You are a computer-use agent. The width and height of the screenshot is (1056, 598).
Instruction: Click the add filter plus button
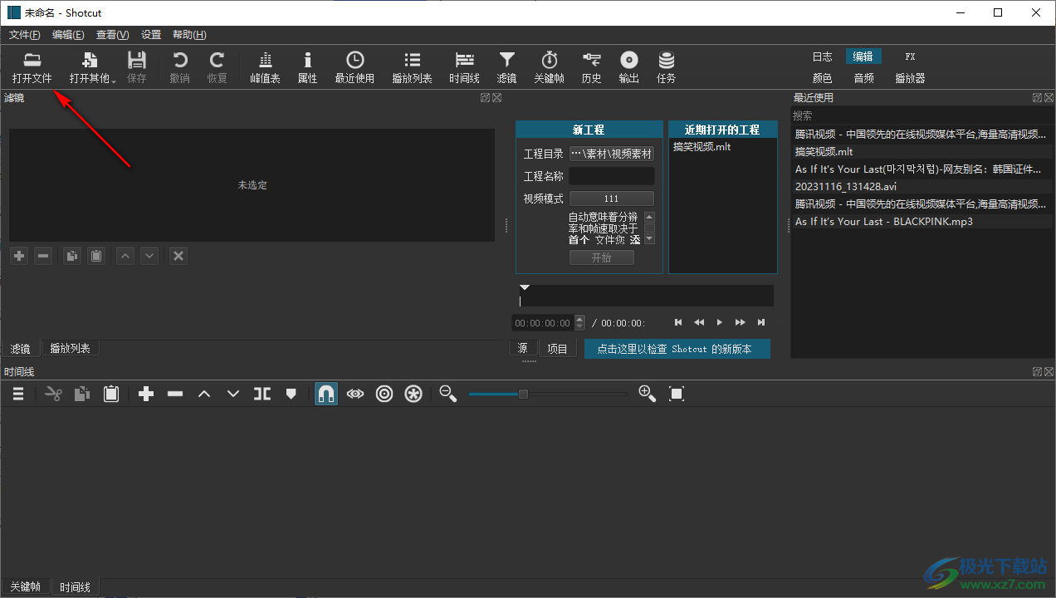tap(19, 256)
